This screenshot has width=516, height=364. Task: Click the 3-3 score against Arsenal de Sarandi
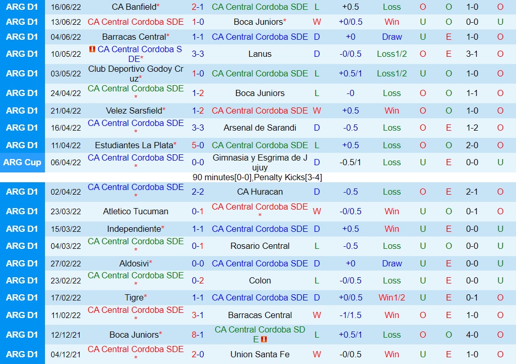click(198, 128)
